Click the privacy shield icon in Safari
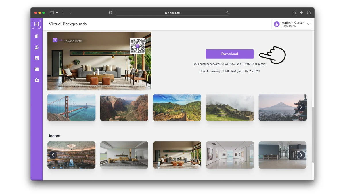Viewport: 345px width, 195px height. [110, 12]
